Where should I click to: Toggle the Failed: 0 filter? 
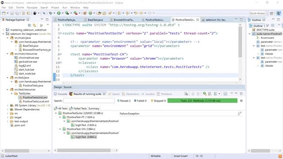(141, 101)
